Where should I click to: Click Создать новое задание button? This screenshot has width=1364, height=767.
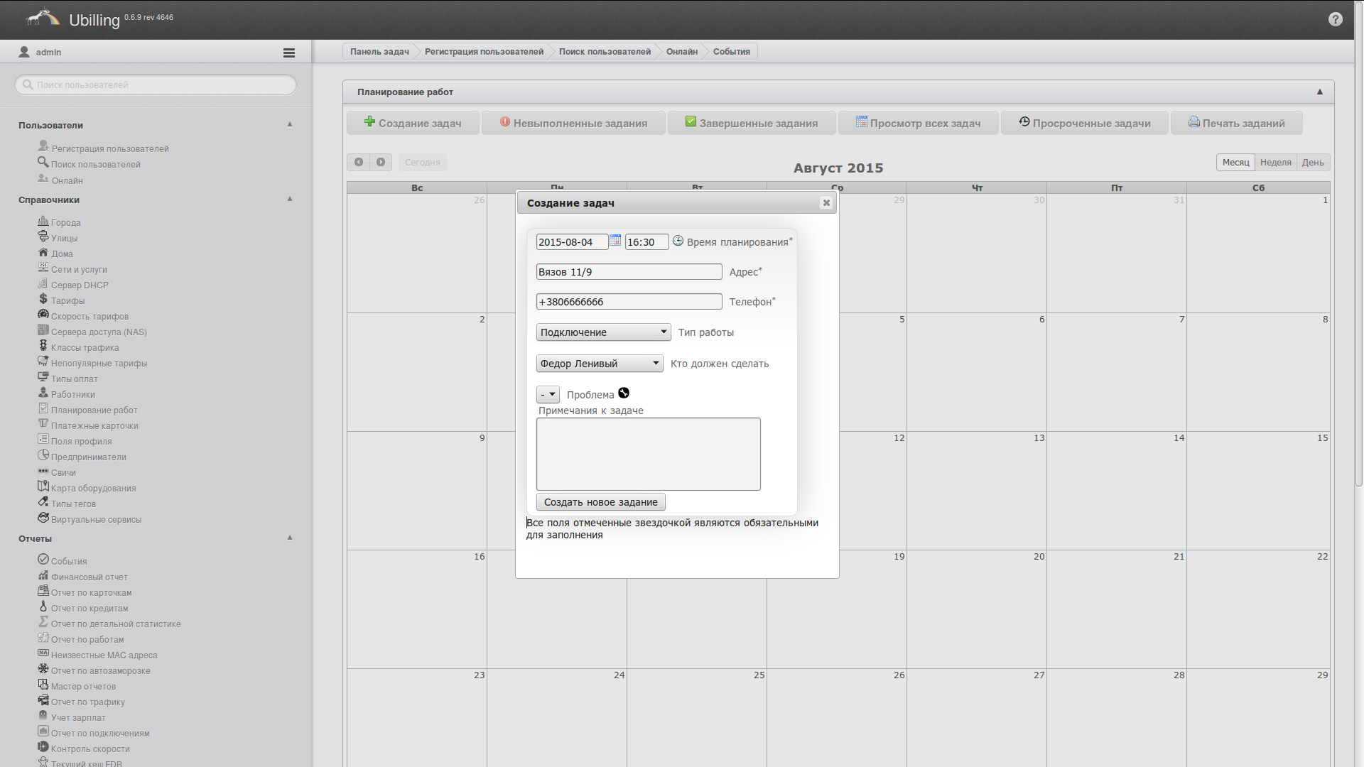coord(600,502)
